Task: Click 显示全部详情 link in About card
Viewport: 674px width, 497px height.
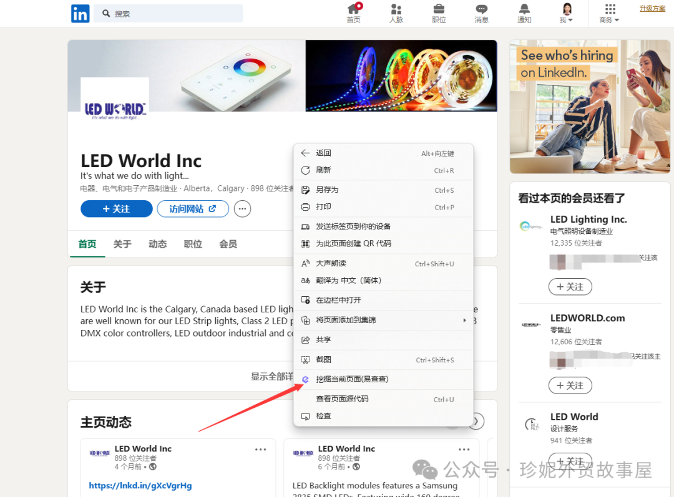Action: tap(272, 377)
